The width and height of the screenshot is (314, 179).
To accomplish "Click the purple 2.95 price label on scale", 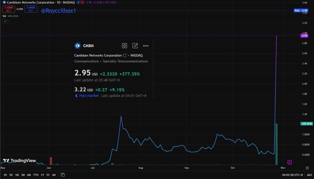I will tap(304, 35).
